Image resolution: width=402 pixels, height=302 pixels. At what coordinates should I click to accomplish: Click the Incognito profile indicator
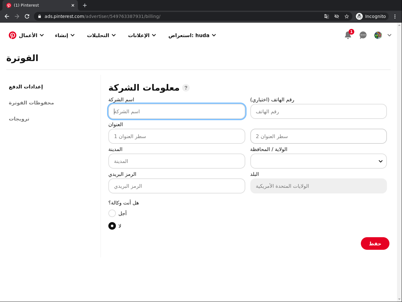(x=372, y=16)
